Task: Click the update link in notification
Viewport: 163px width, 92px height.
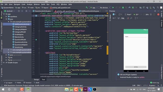Action: coord(142,77)
